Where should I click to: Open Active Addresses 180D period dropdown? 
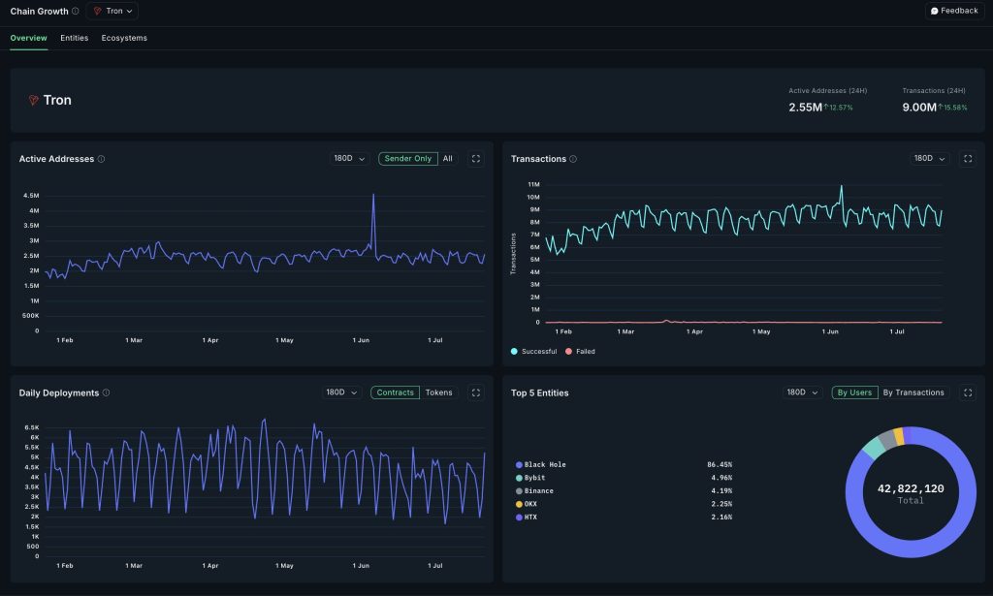pos(349,159)
